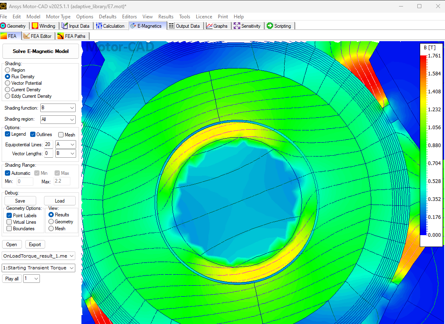Screen dimensions: 445x324
Task: Click the shading range Min value field
Action: pos(25,181)
